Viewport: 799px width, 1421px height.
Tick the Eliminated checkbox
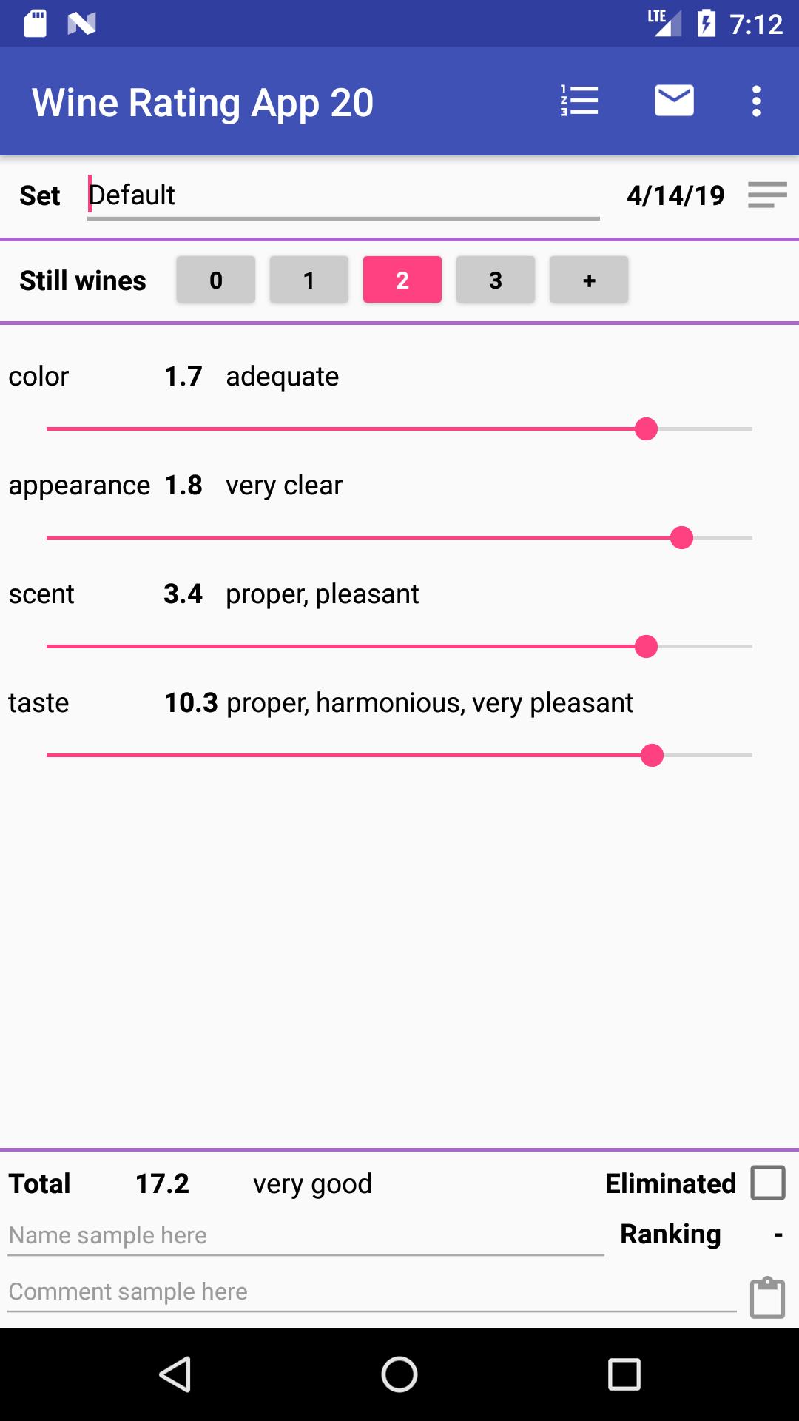768,1183
